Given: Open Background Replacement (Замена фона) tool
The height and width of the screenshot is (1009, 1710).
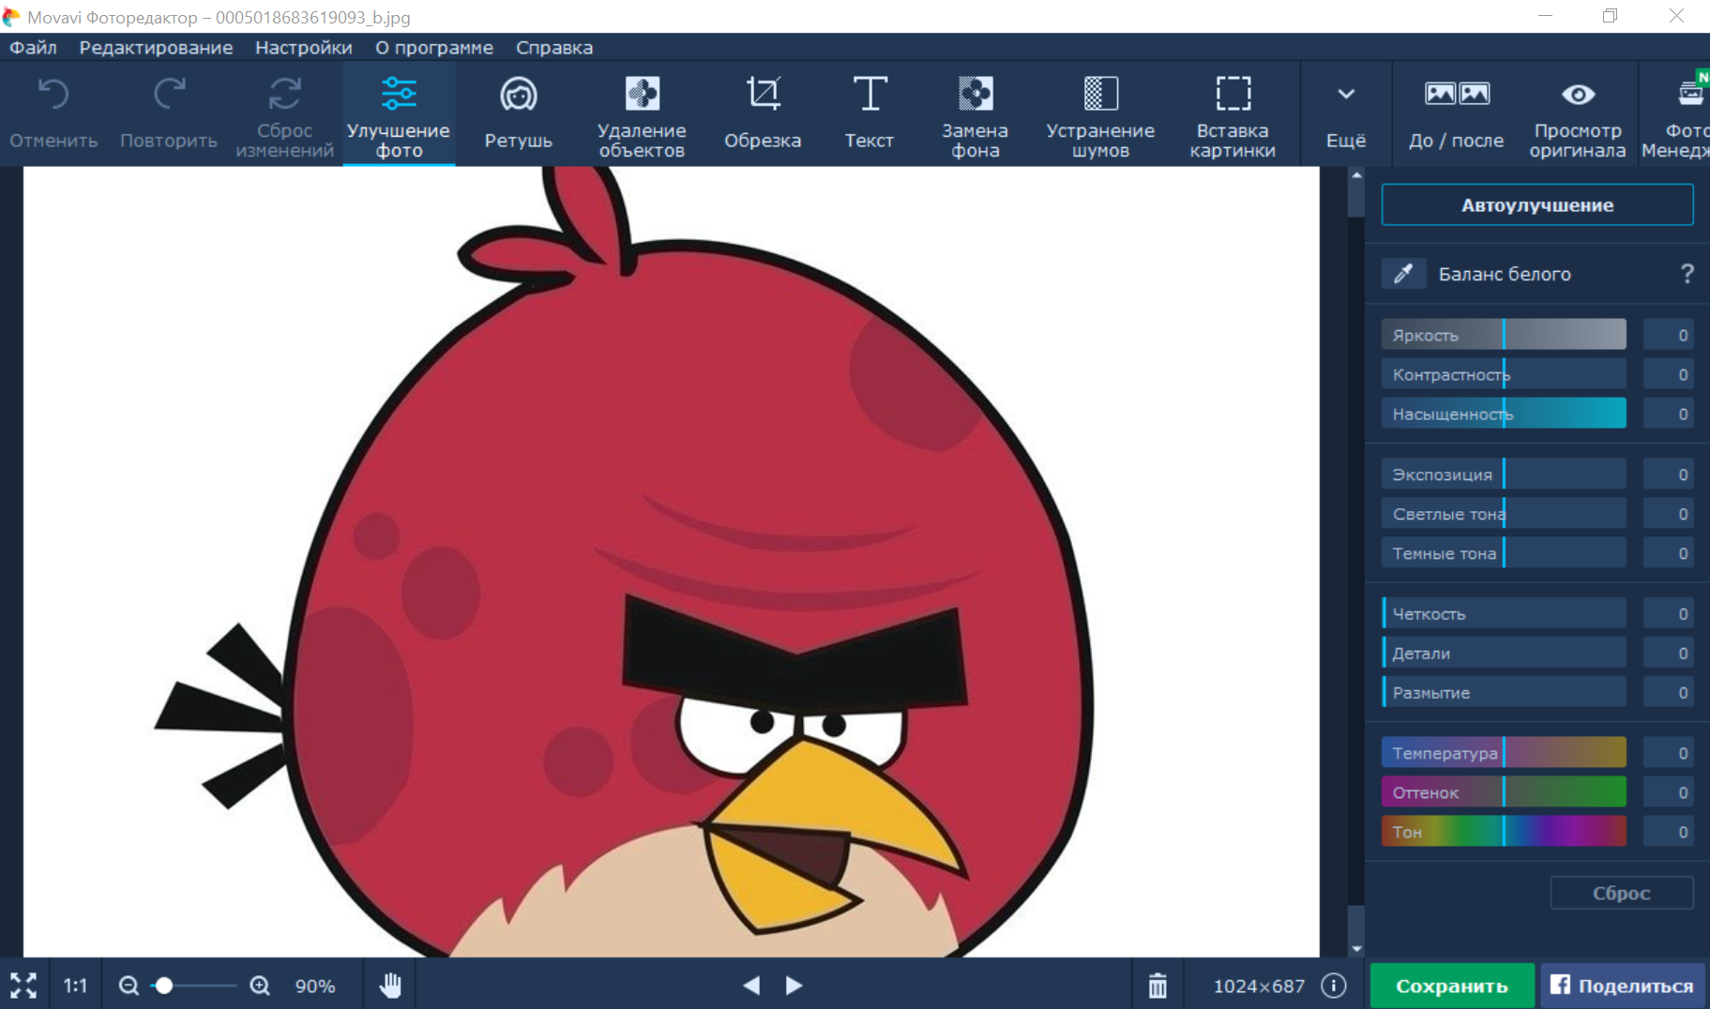Looking at the screenshot, I should point(975,113).
